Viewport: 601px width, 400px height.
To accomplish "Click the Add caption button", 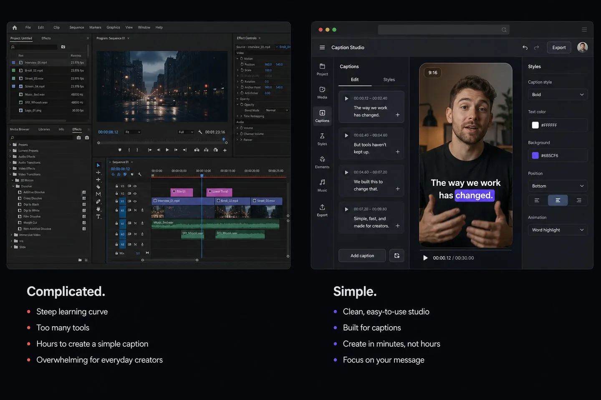I will click(x=362, y=255).
